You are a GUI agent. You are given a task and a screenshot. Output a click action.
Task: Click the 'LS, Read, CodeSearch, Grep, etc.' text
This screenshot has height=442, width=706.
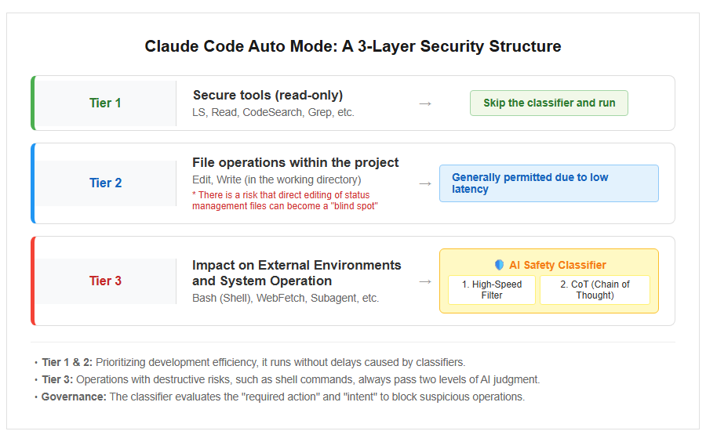pos(273,112)
